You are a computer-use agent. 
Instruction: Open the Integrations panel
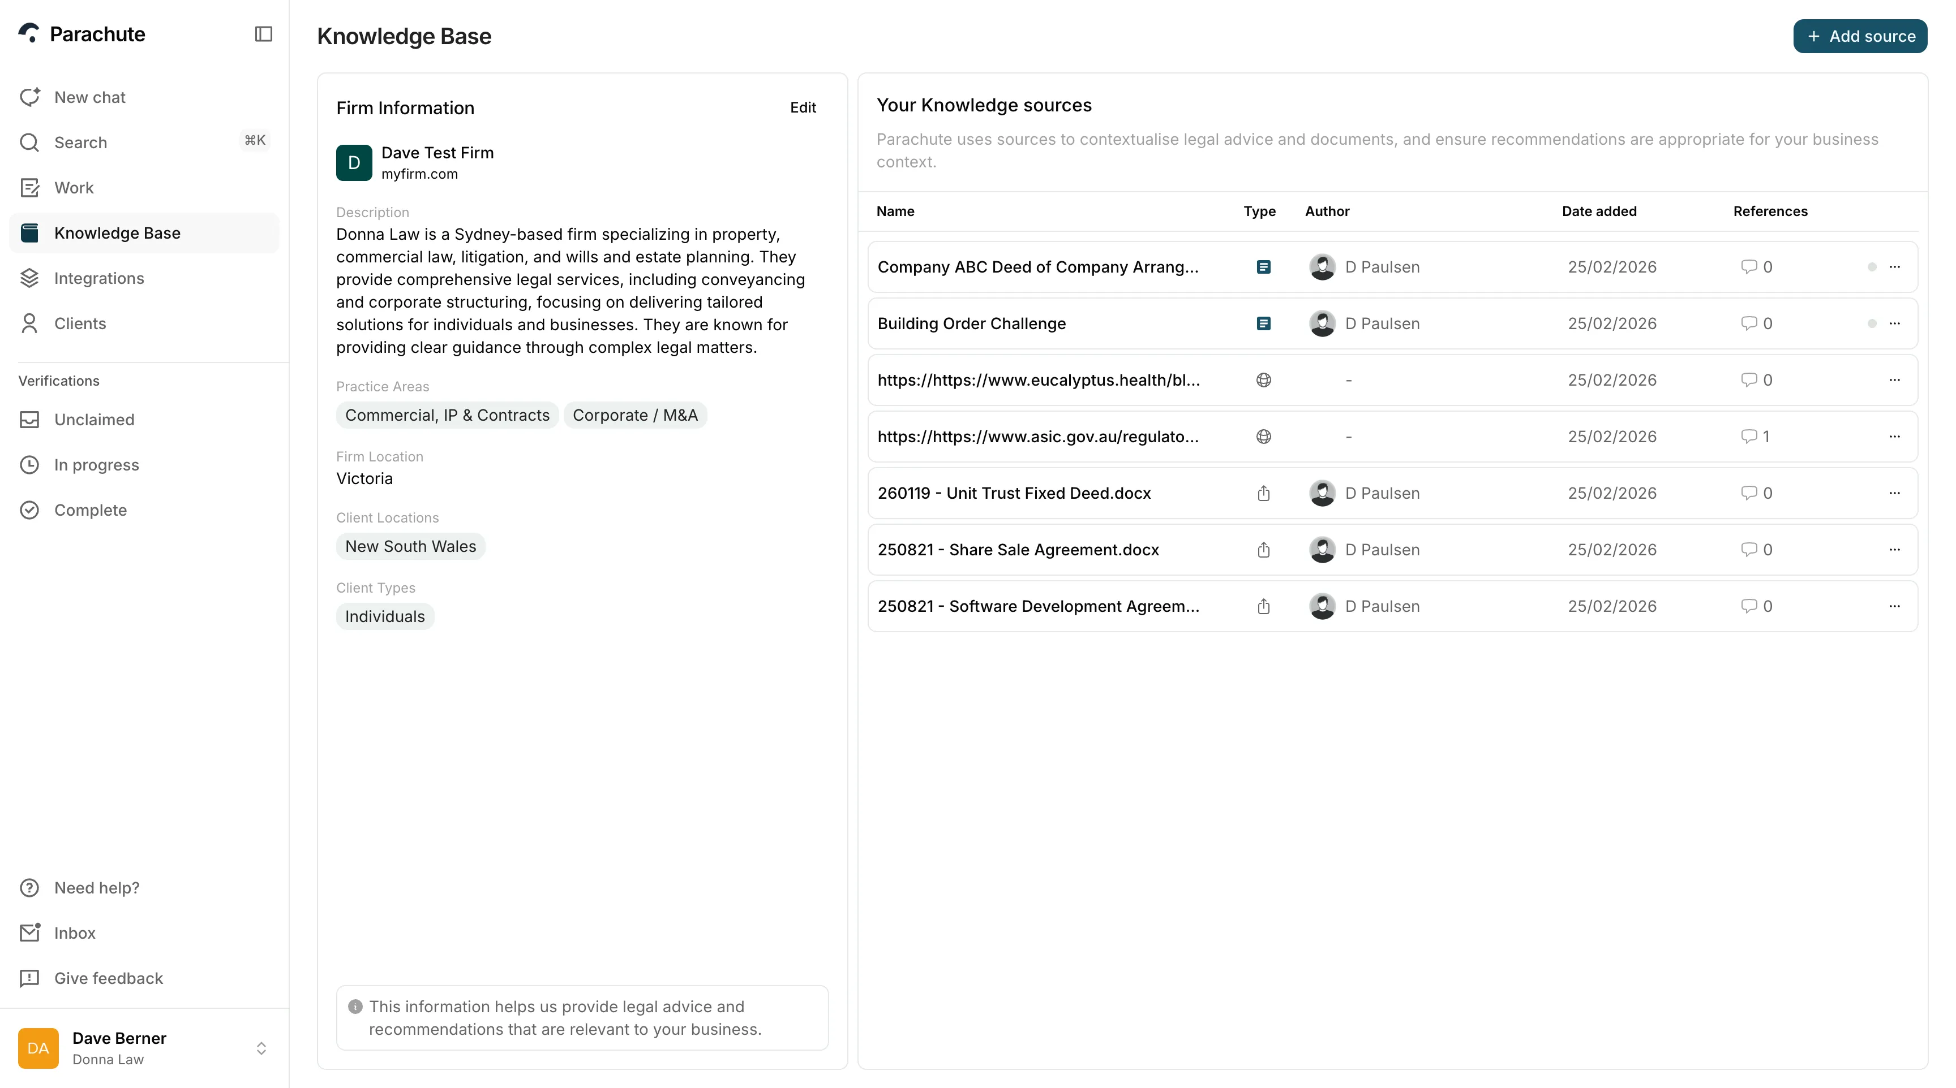98,278
